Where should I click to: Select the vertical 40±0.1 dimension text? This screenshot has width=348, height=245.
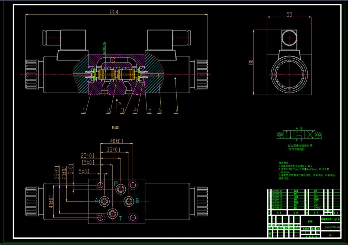coord(51,202)
